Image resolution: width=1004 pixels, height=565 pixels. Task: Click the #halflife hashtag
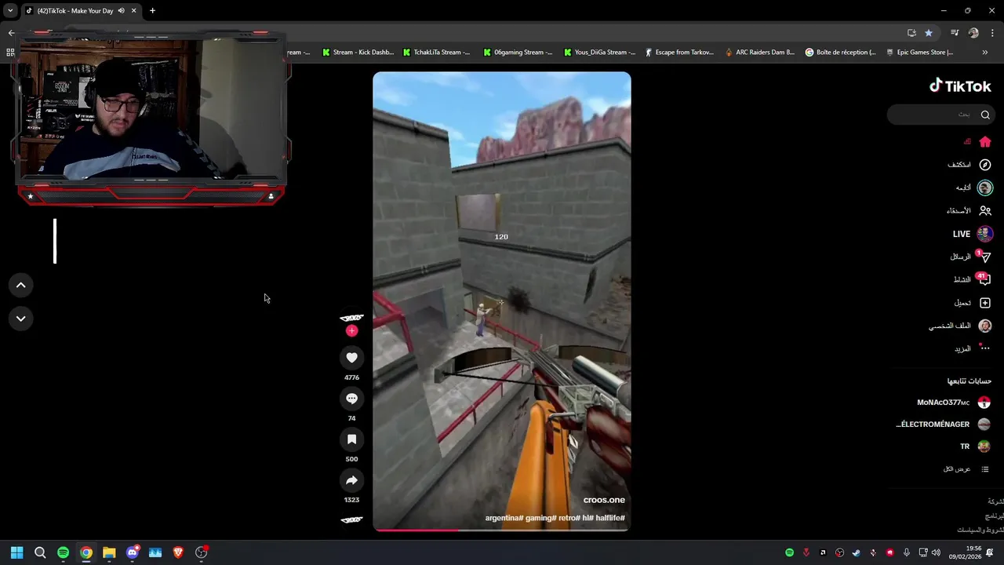611,518
